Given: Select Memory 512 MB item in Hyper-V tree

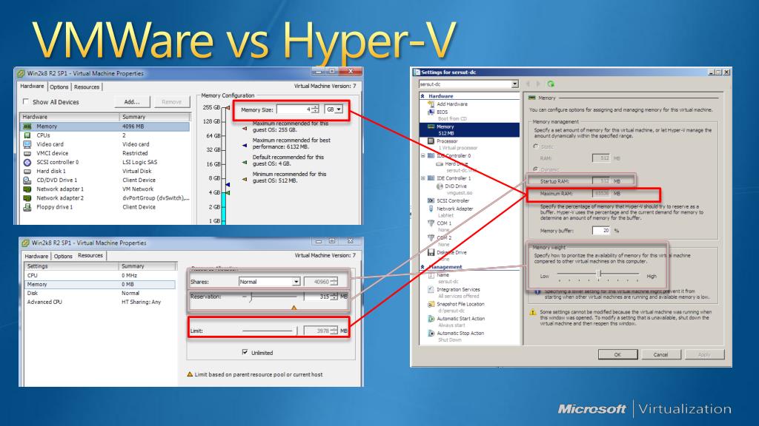Looking at the screenshot, I should pos(469,129).
